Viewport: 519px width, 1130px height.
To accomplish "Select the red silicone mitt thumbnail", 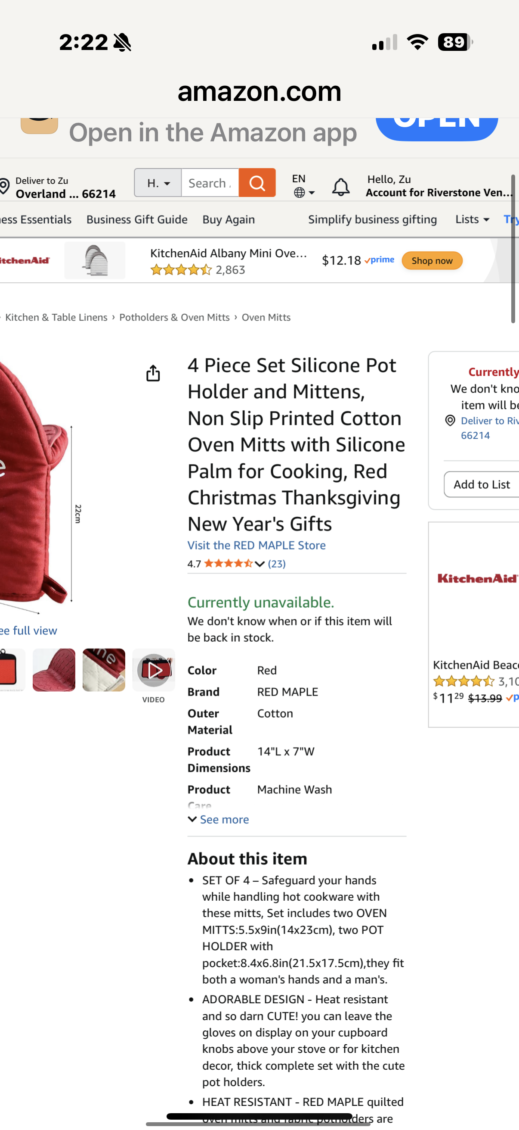I will pos(53,670).
